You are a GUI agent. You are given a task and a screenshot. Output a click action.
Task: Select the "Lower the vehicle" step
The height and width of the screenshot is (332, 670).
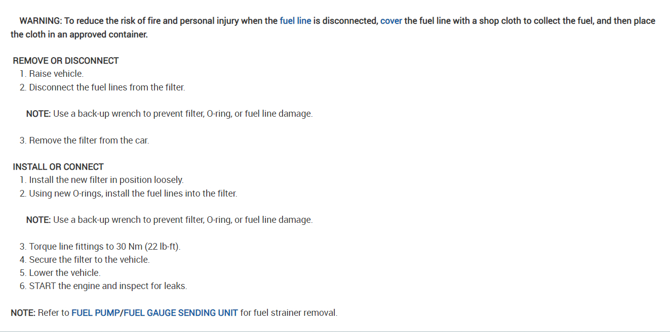coord(65,273)
